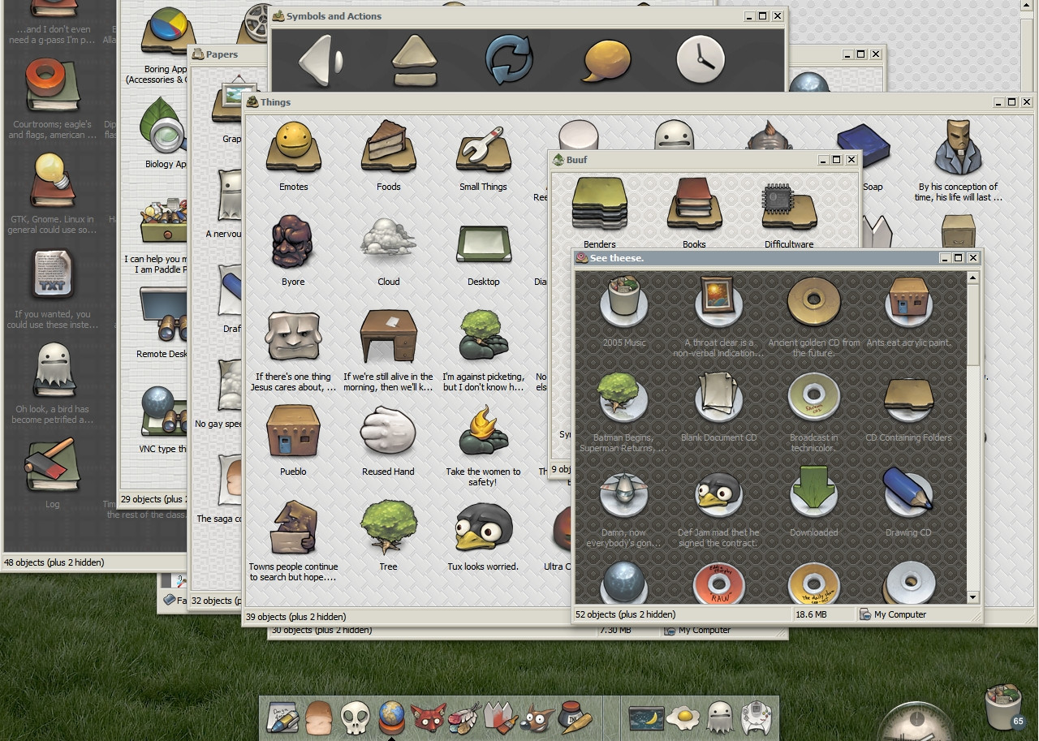
Task: Click scroll up arrow in See theese window
Action: tap(972, 278)
